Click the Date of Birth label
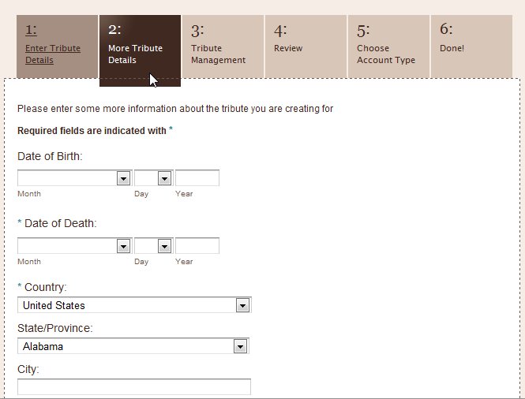 pos(50,156)
